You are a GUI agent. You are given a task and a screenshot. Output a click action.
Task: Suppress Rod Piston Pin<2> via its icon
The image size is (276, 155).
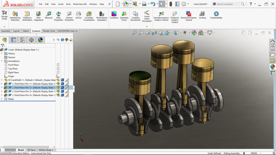pos(58,87)
